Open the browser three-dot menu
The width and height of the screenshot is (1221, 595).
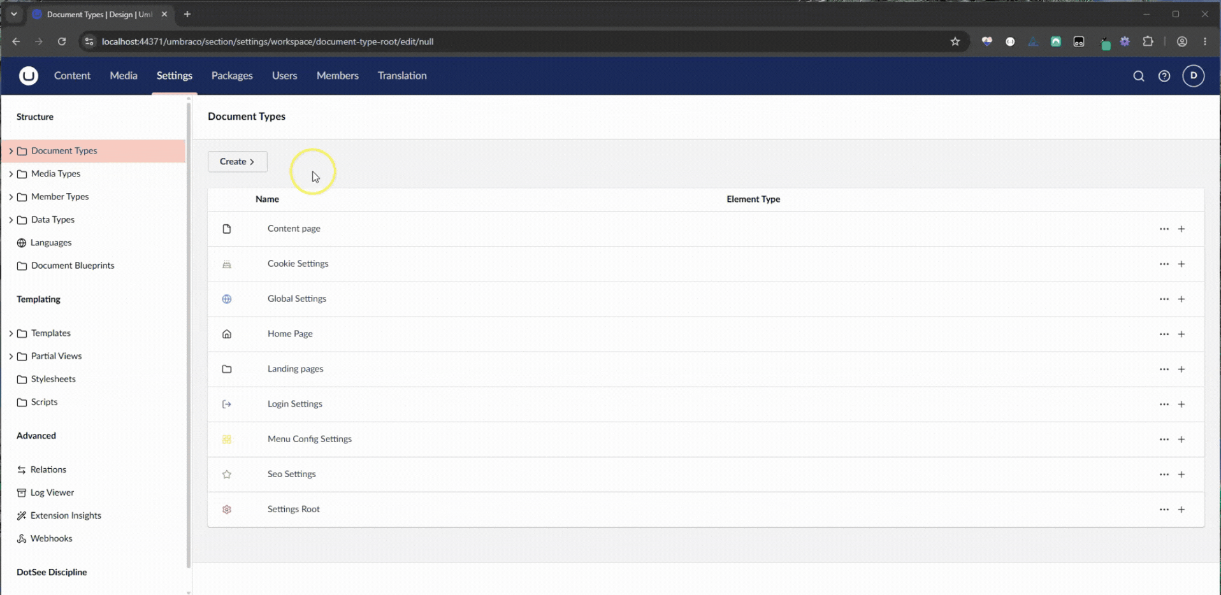pos(1204,41)
